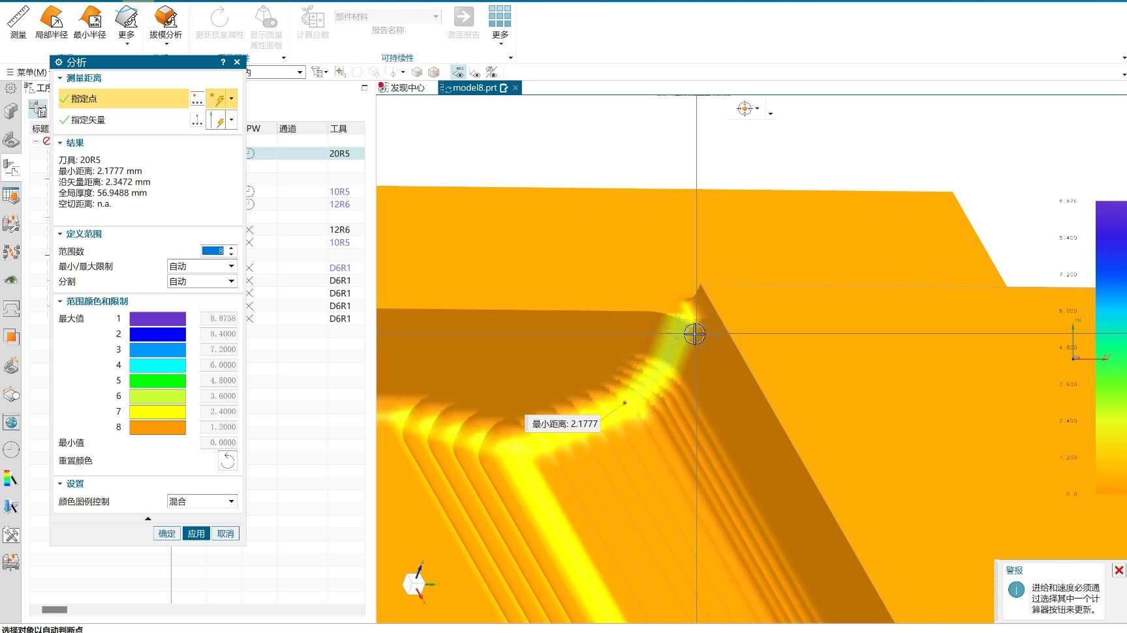Open the 指定矢量 vector type dropdown arrow

pos(232,120)
